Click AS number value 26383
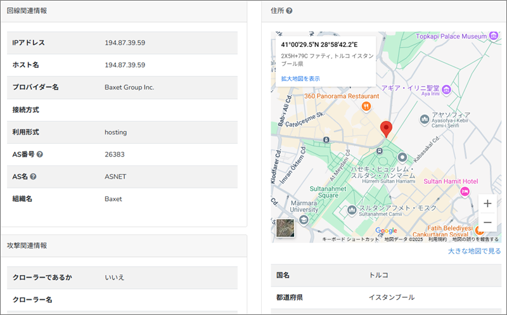The image size is (507, 315). tap(115, 154)
